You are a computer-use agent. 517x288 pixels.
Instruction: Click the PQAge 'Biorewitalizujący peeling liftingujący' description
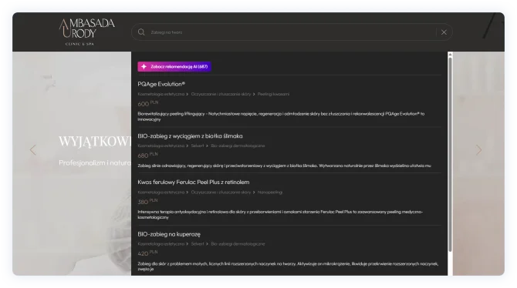(281, 116)
